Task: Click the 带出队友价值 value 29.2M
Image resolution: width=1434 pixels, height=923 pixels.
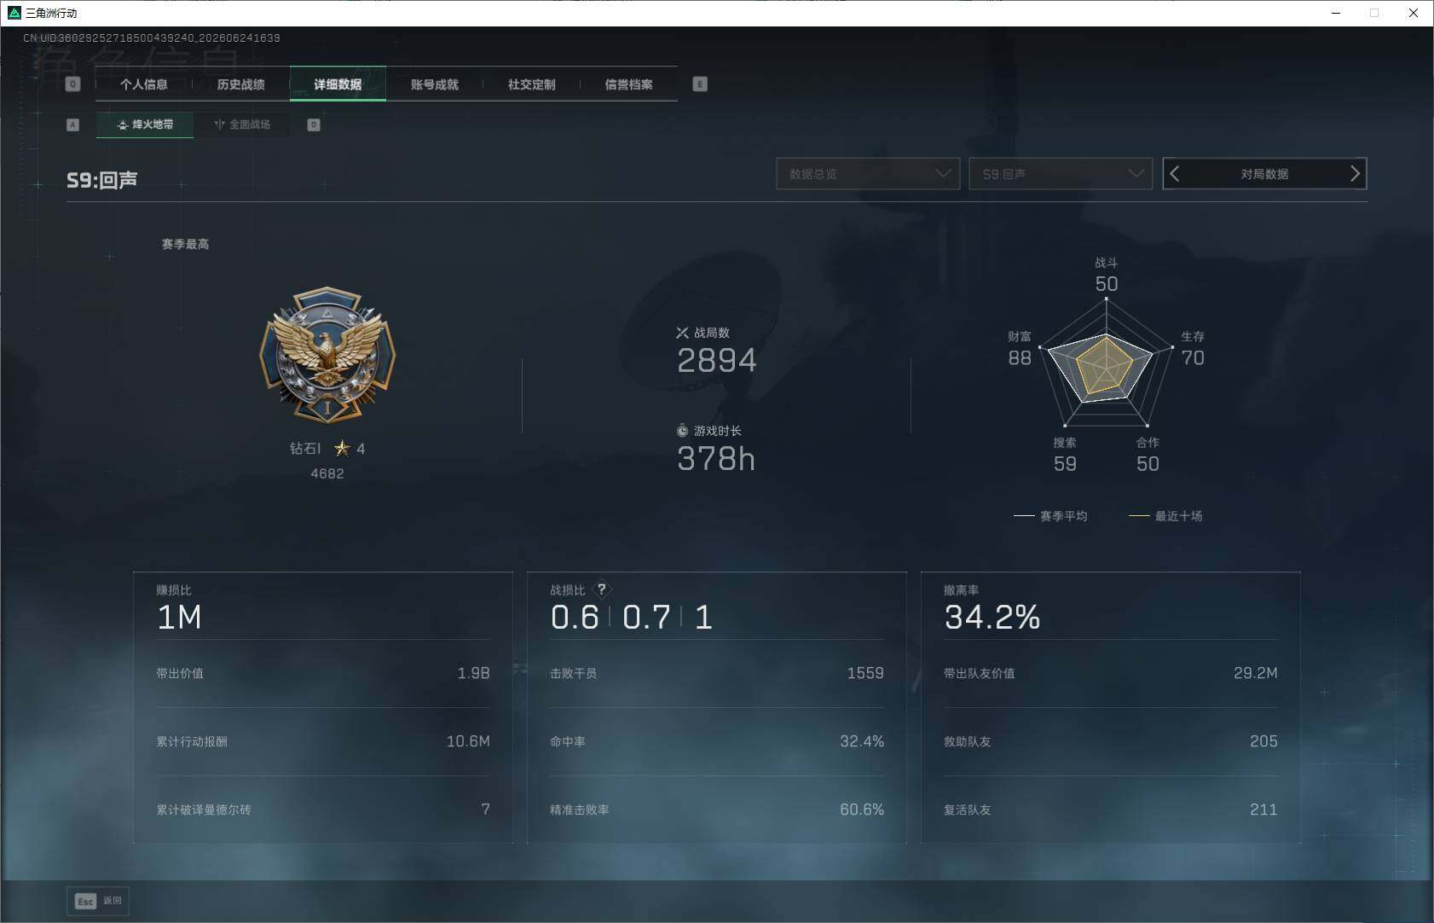Action: 1256,673
